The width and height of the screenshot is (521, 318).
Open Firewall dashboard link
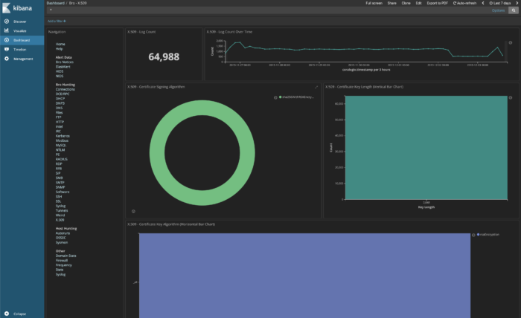click(62, 260)
